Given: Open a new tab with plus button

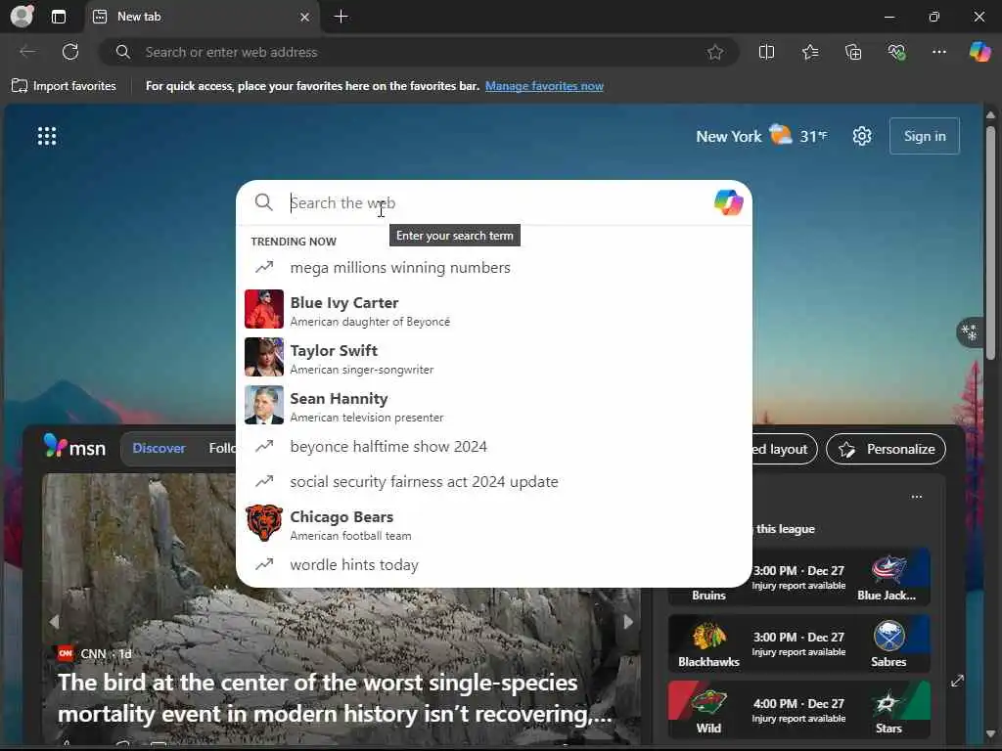Looking at the screenshot, I should click(342, 17).
